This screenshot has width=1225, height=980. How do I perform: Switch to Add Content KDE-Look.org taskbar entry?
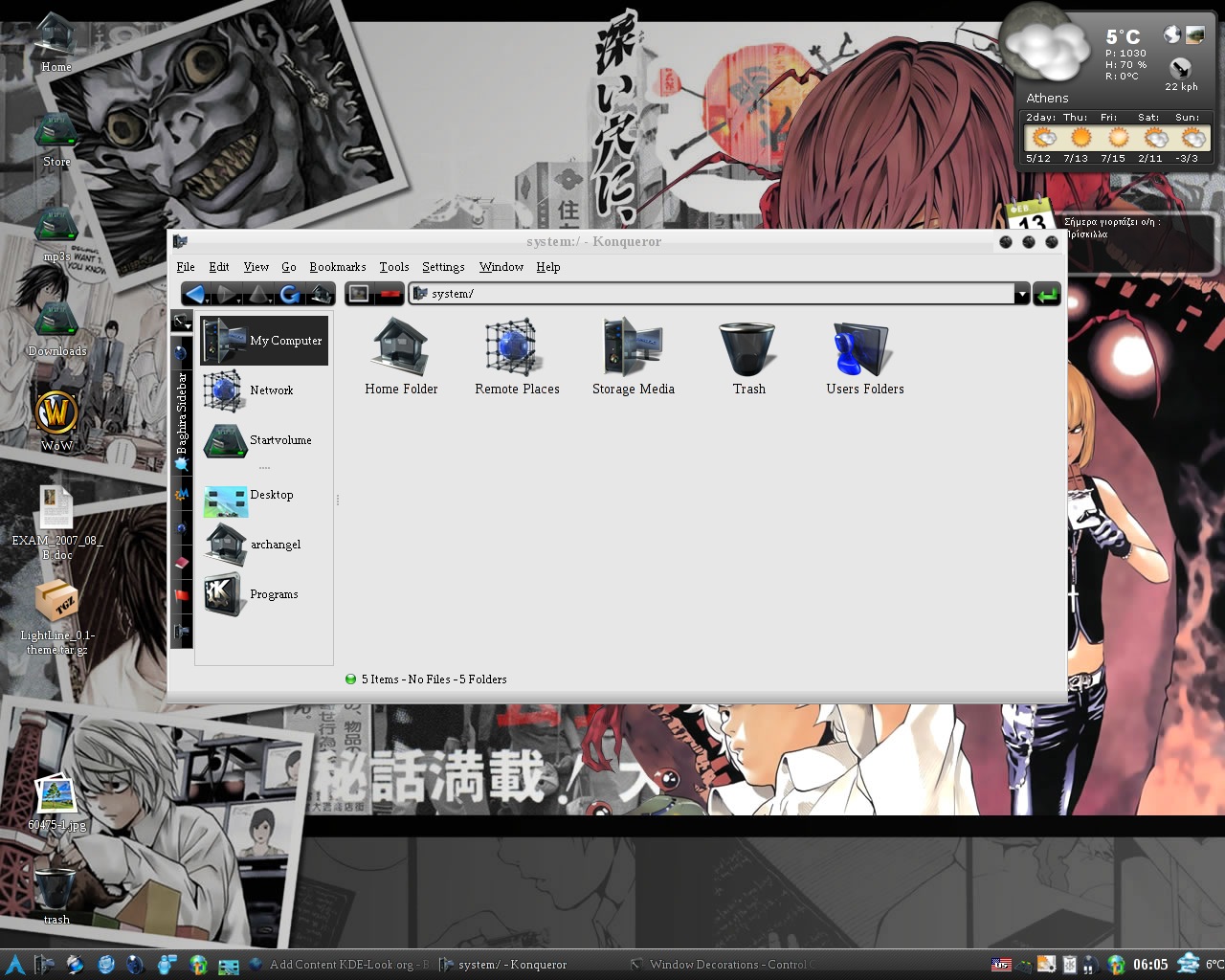340,965
